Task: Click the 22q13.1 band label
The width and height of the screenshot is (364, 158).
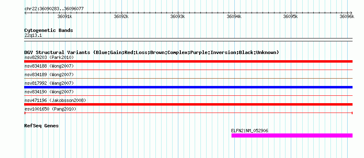Action: [33, 36]
